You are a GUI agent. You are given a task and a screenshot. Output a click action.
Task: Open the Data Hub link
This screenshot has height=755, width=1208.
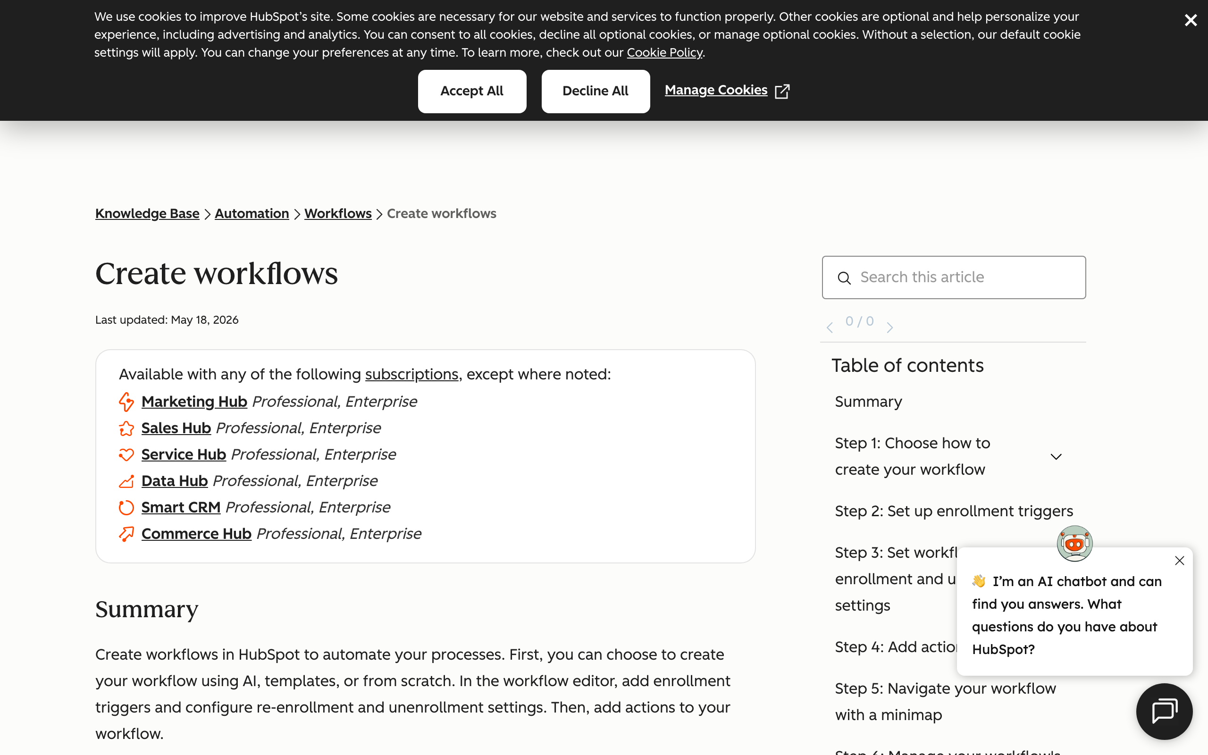(174, 481)
